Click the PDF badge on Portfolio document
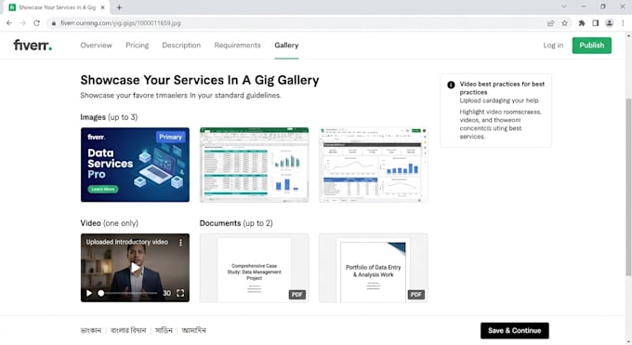This screenshot has height=345, width=632. tap(416, 295)
